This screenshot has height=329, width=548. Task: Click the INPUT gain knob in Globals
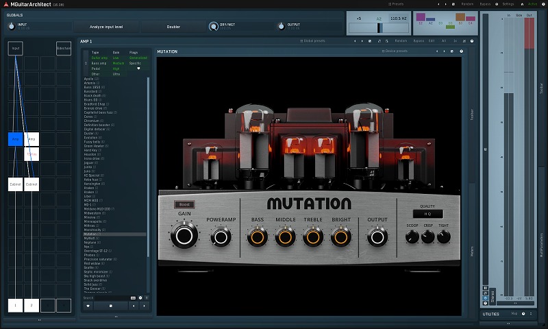12,26
